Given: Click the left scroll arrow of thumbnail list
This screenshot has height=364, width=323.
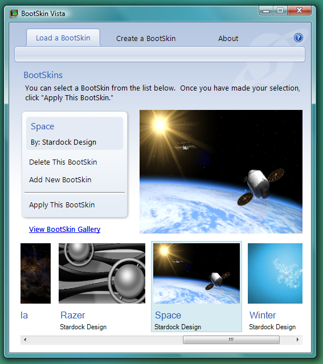Looking at the screenshot, I should (x=25, y=340).
